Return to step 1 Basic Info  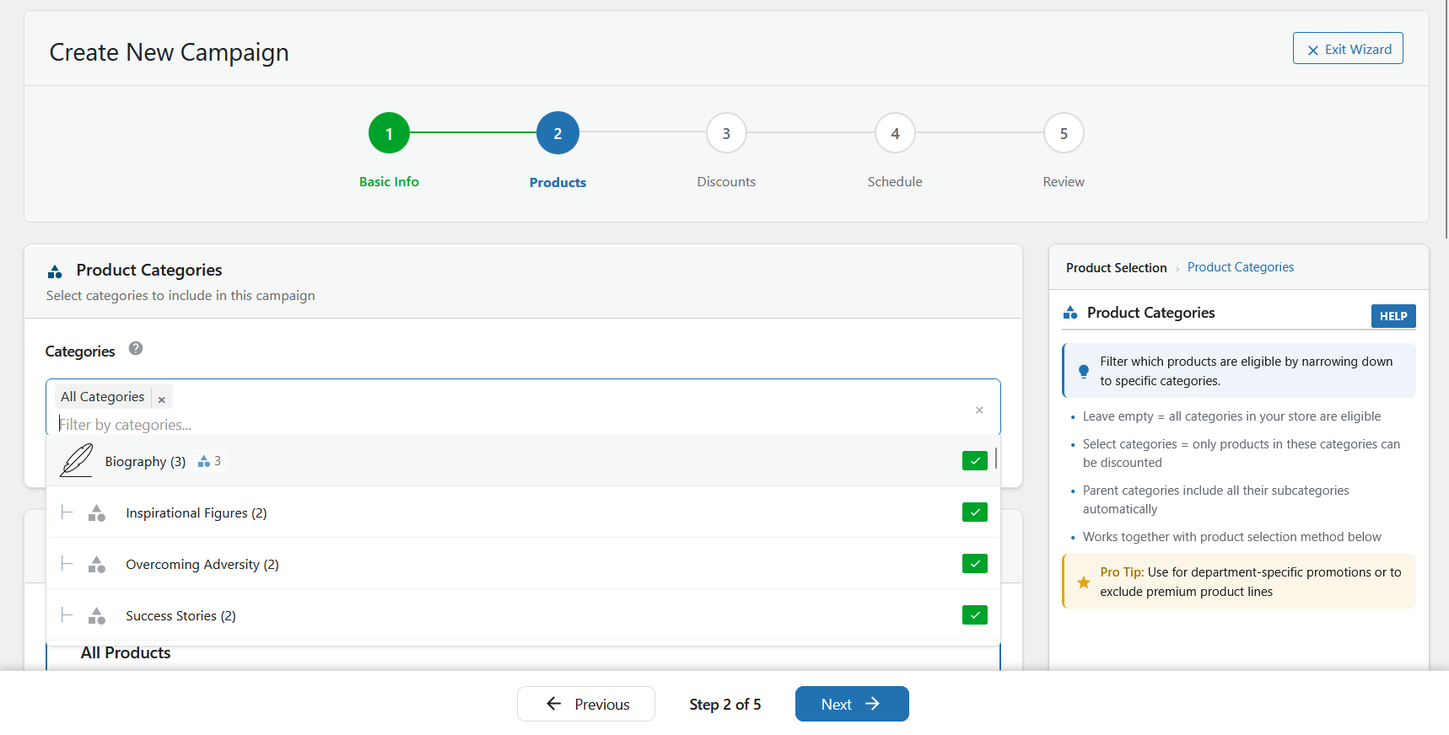click(389, 134)
